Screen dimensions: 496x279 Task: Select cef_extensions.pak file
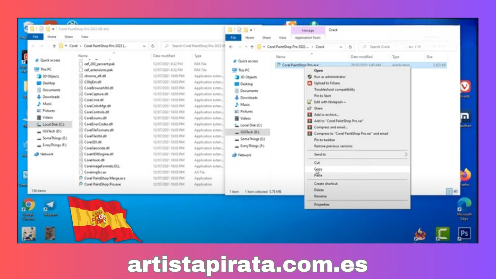coord(98,70)
